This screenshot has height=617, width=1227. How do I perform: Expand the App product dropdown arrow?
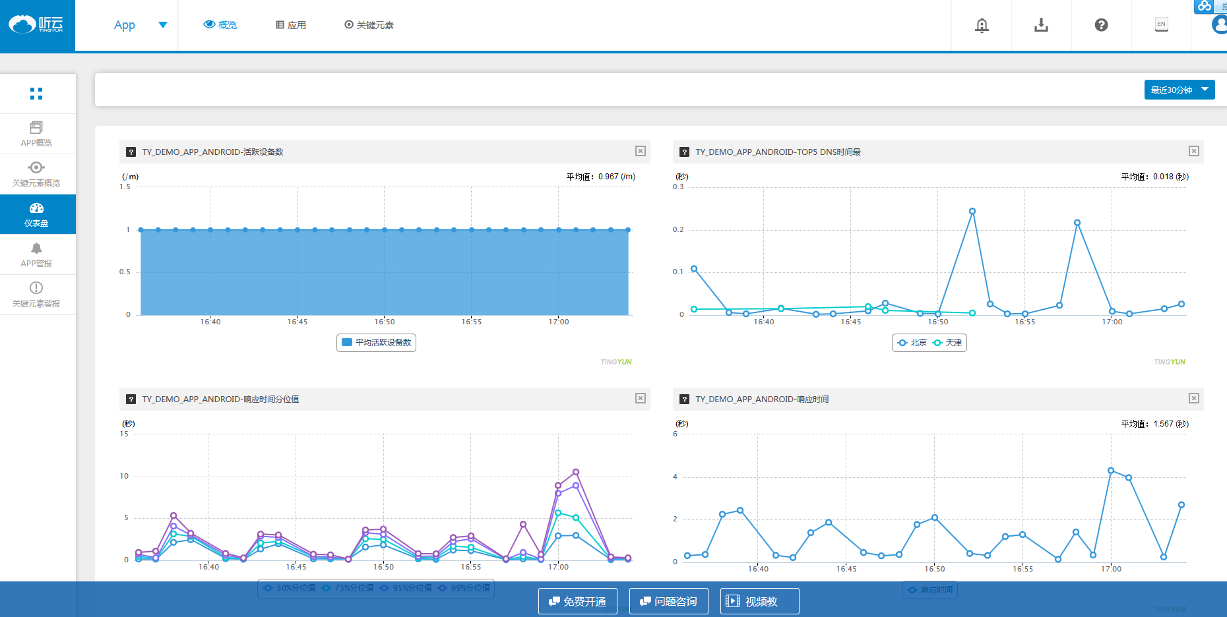click(x=163, y=25)
